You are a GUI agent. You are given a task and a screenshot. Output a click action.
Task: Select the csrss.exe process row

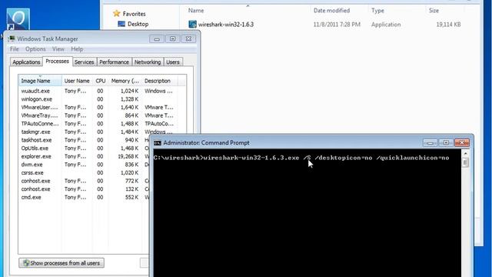pos(84,172)
